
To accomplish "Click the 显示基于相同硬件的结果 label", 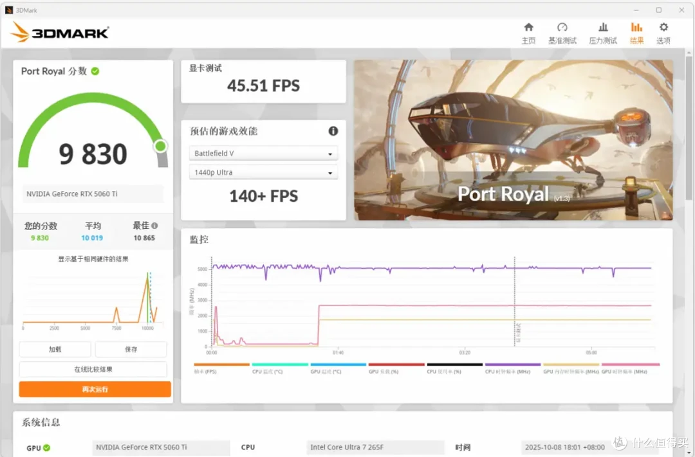I will coord(93,259).
